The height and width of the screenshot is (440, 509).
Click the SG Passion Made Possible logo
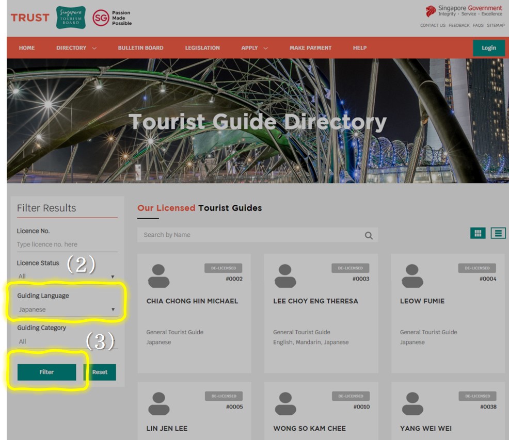112,18
